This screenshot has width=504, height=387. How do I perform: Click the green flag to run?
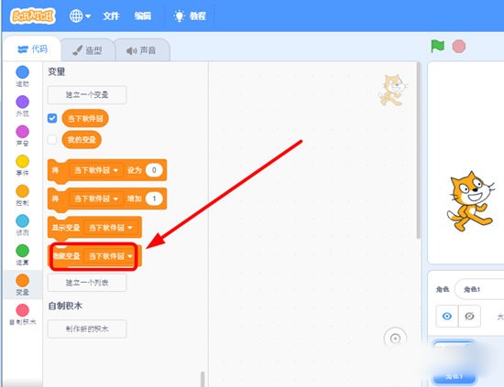pyautogui.click(x=437, y=46)
